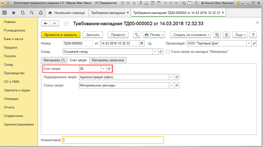Click the Комментарий input field

pyautogui.click(x=113, y=140)
